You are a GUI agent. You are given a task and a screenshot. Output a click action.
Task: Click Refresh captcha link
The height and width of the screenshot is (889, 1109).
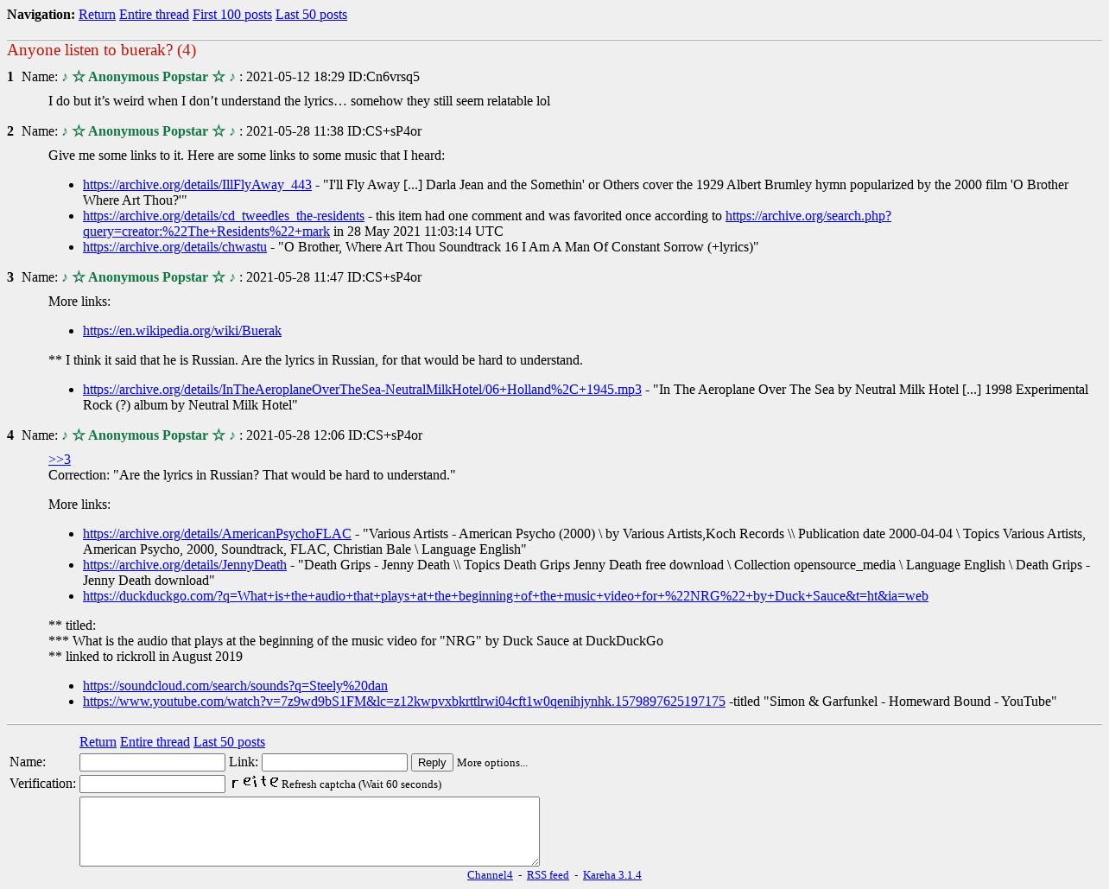tap(361, 784)
